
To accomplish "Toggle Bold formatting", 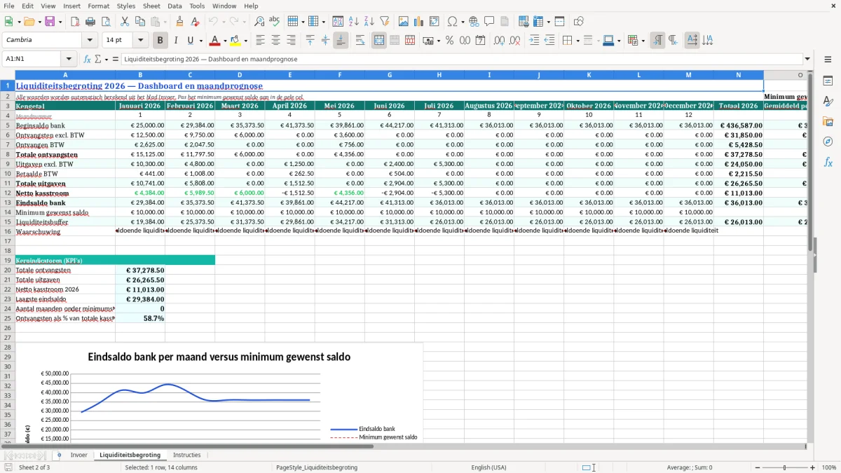I will click(160, 41).
